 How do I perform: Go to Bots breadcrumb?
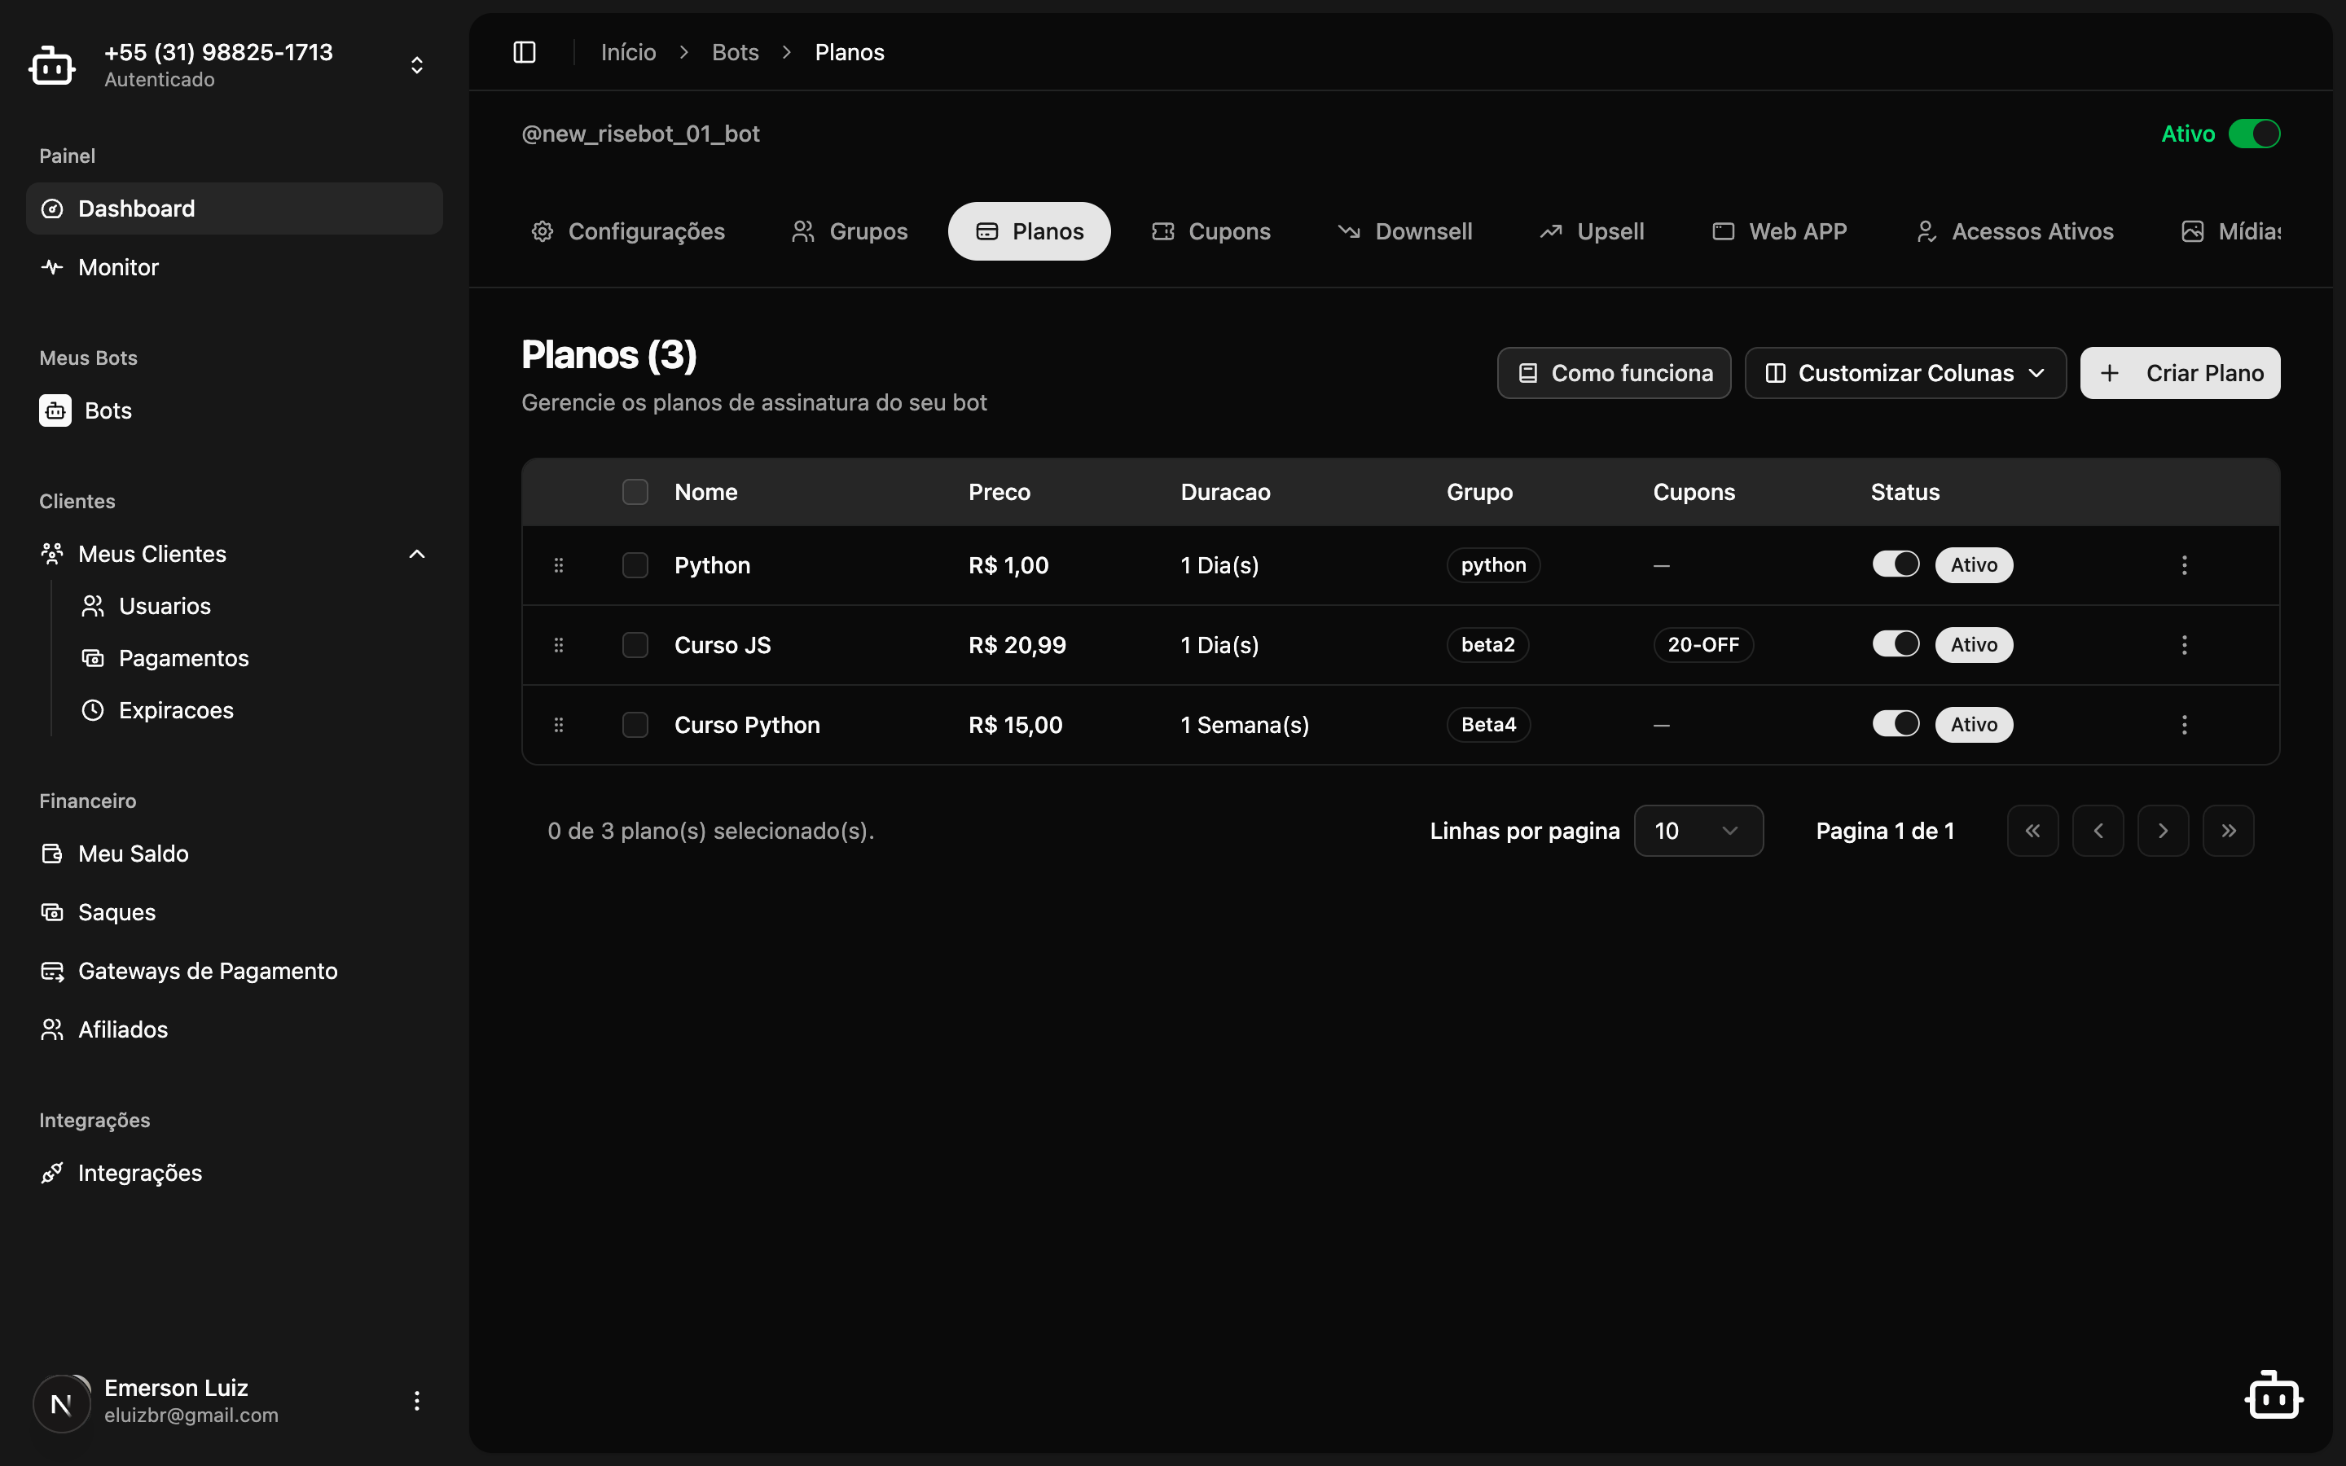[735, 52]
